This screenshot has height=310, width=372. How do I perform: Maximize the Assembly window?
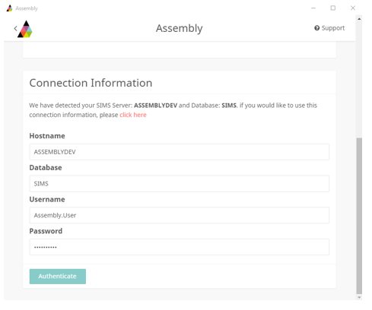click(x=333, y=8)
